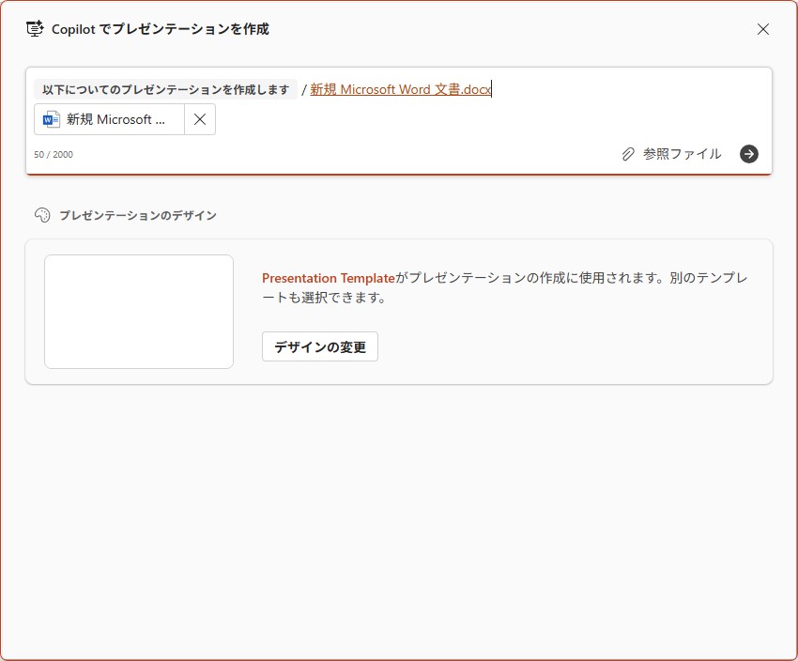Click the orange Presentation Template text
The height and width of the screenshot is (661, 798).
pos(328,278)
